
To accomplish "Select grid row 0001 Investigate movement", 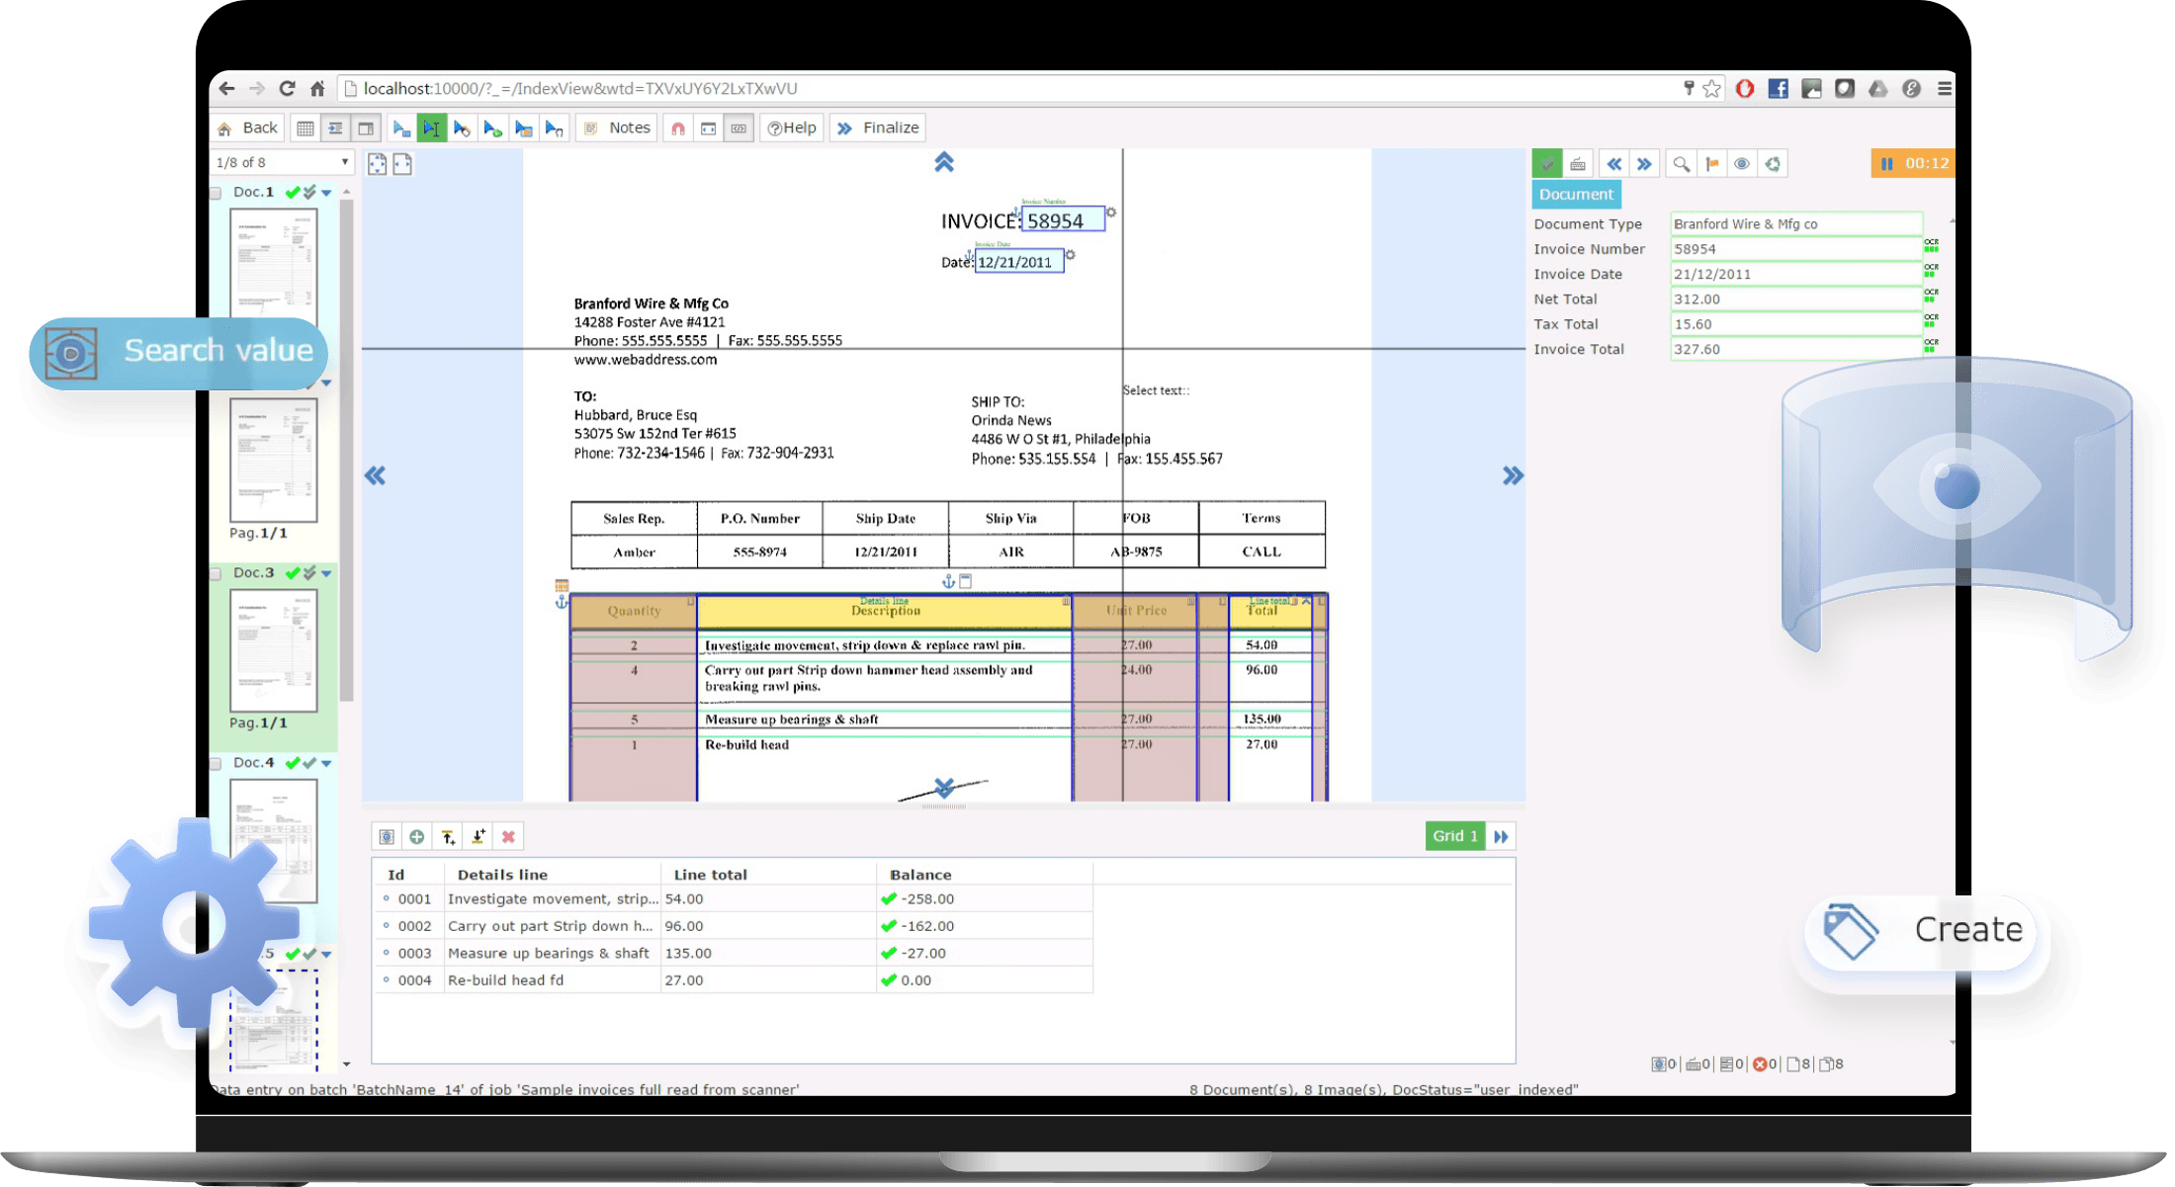I will tap(736, 899).
